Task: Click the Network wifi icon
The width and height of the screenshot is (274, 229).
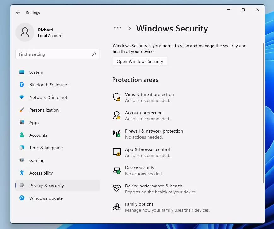Action: pos(22,97)
